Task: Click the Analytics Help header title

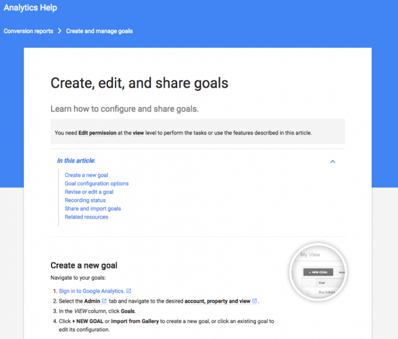Action: click(30, 8)
